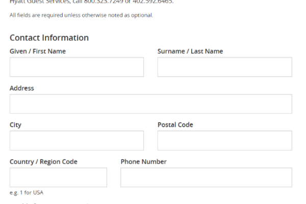Click the "Phone Number" label text
The width and height of the screenshot is (306, 204).
143,162
